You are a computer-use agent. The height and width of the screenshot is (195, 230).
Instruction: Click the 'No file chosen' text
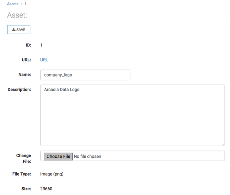pos(87,156)
